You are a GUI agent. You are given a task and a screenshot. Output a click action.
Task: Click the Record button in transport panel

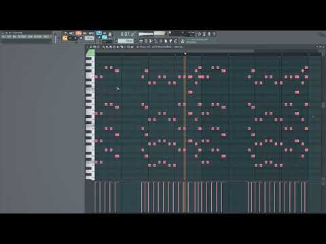[81, 38]
